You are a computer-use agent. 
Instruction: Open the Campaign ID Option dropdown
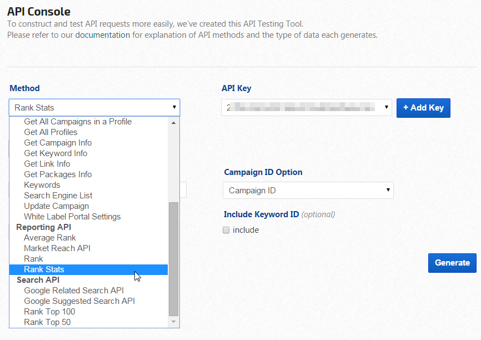click(308, 191)
